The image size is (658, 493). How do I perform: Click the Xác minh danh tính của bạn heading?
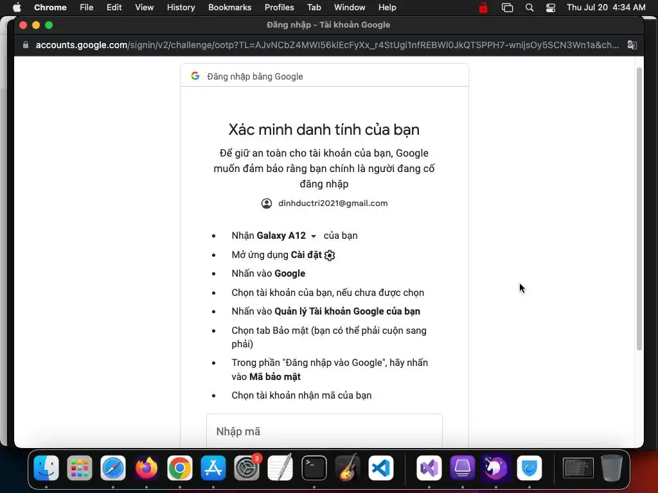[x=324, y=130]
